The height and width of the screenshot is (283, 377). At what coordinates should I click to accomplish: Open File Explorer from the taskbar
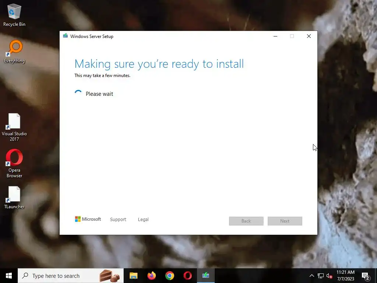[133, 276]
